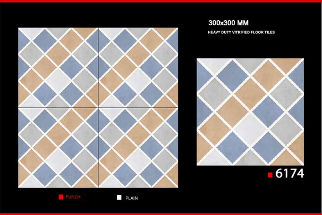The height and width of the screenshot is (215, 322).
Task: Select the four-tile layout preview image
Action: (x=98, y=107)
